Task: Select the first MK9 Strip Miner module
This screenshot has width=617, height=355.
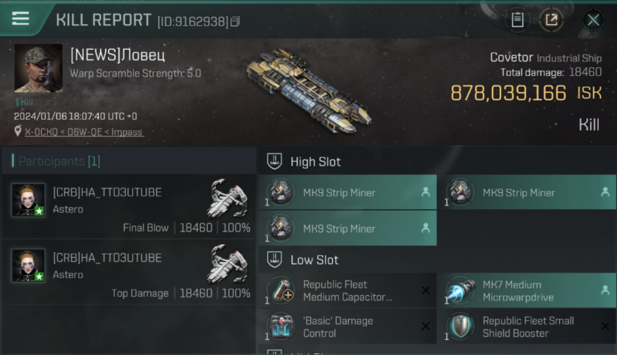Action: [347, 192]
